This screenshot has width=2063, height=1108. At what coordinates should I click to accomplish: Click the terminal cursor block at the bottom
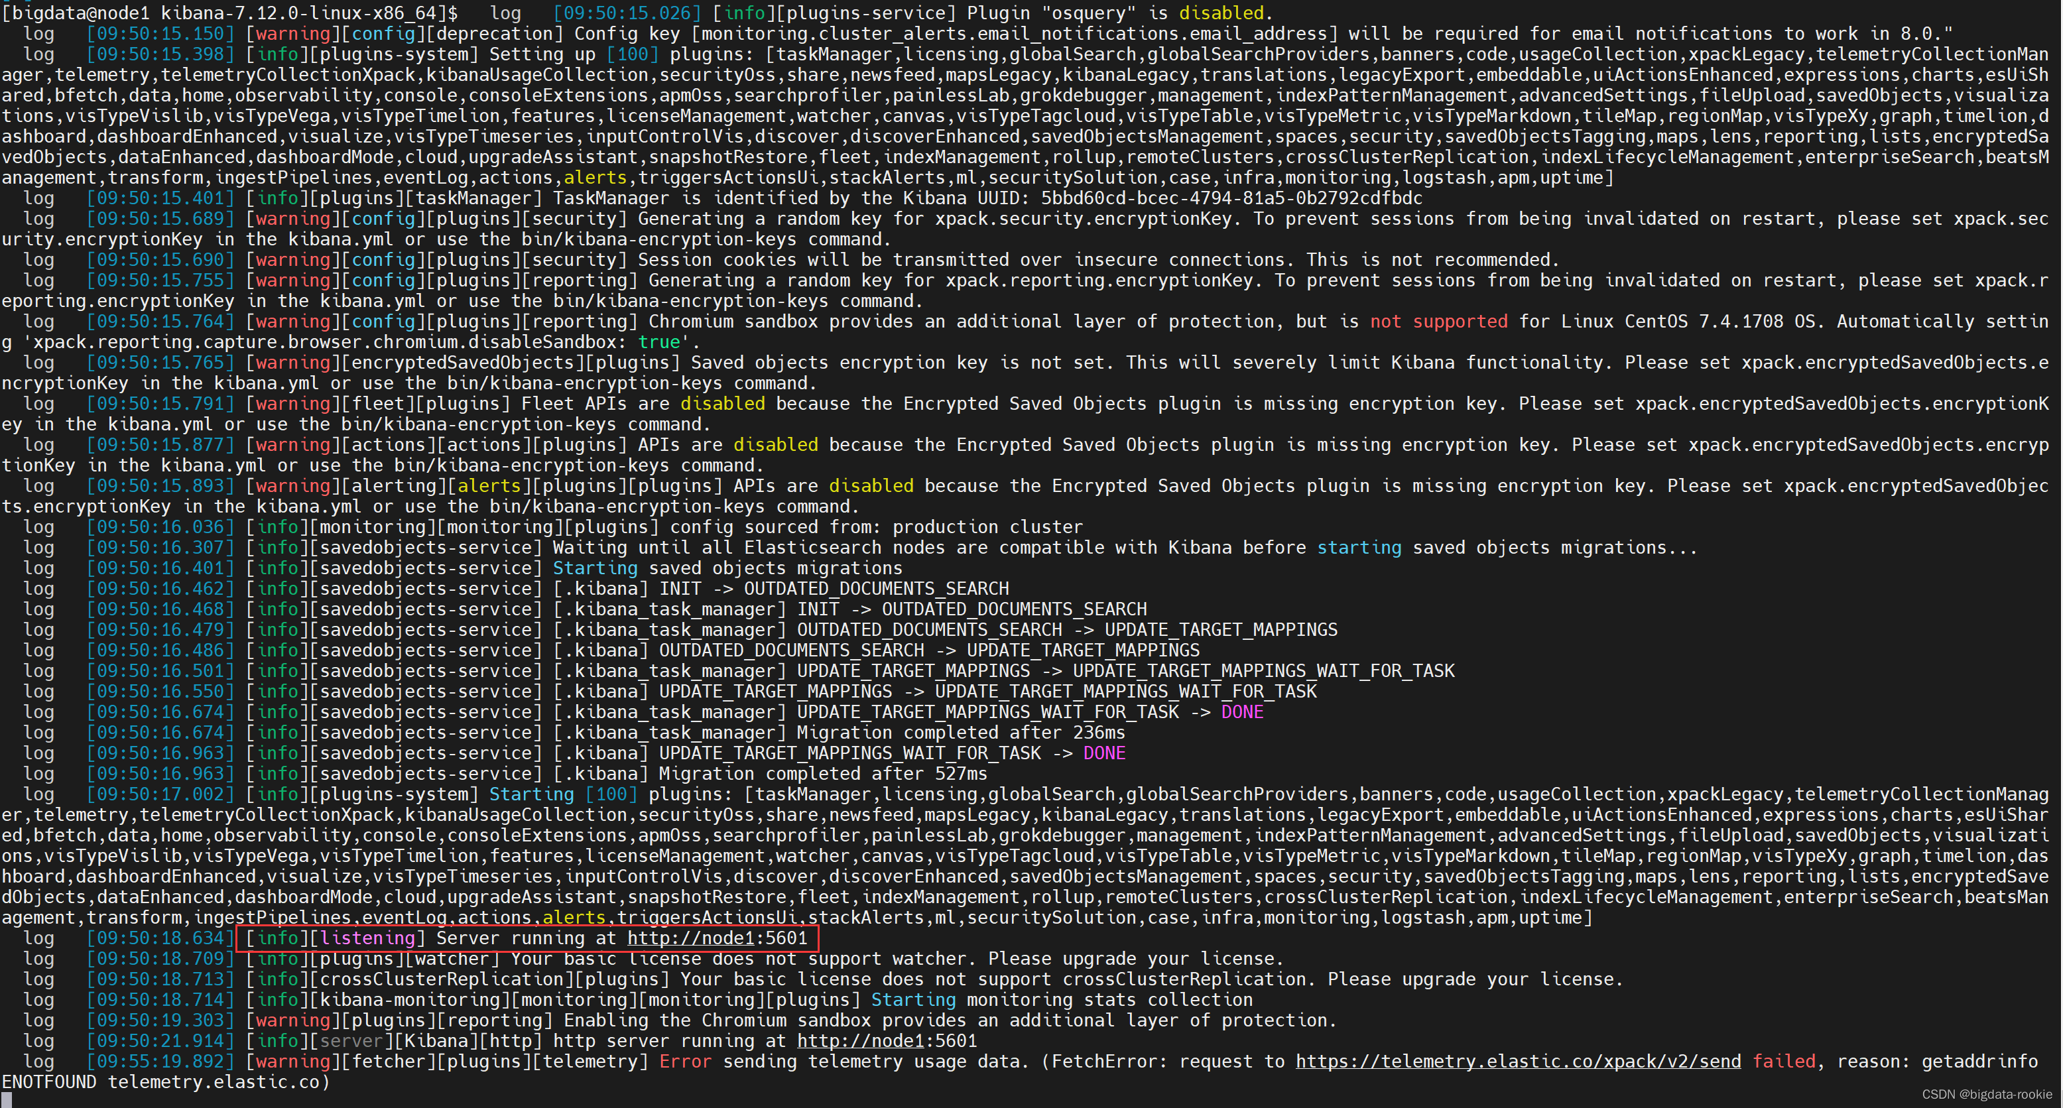click(x=5, y=1101)
